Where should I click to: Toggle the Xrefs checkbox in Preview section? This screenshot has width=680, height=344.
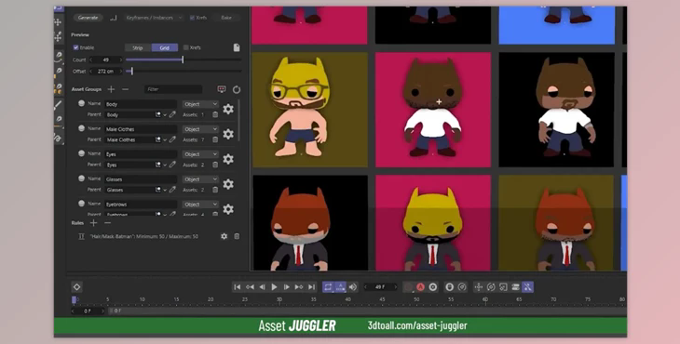[186, 47]
